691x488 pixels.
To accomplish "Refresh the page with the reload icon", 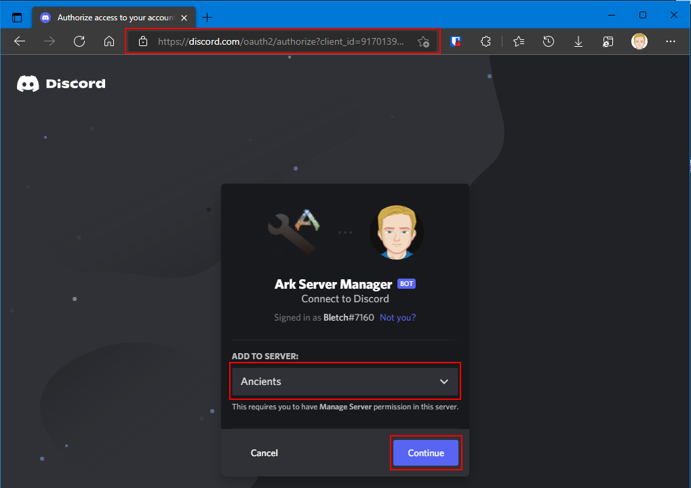I will click(79, 41).
